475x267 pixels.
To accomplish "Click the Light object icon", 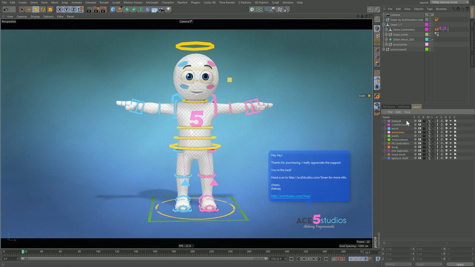I will (168, 9).
